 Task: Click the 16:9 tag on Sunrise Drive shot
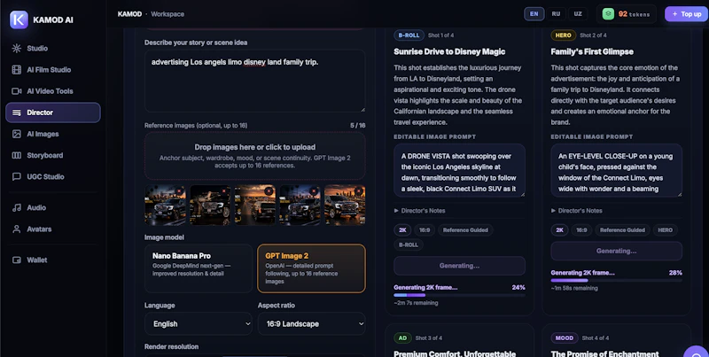tap(425, 230)
